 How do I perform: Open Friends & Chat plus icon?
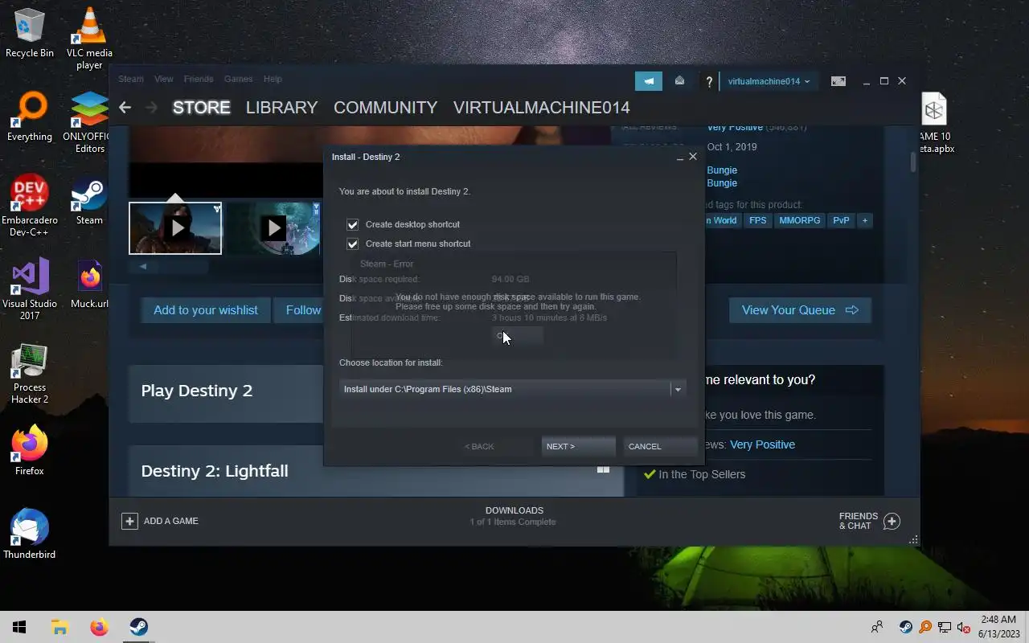[x=892, y=521]
